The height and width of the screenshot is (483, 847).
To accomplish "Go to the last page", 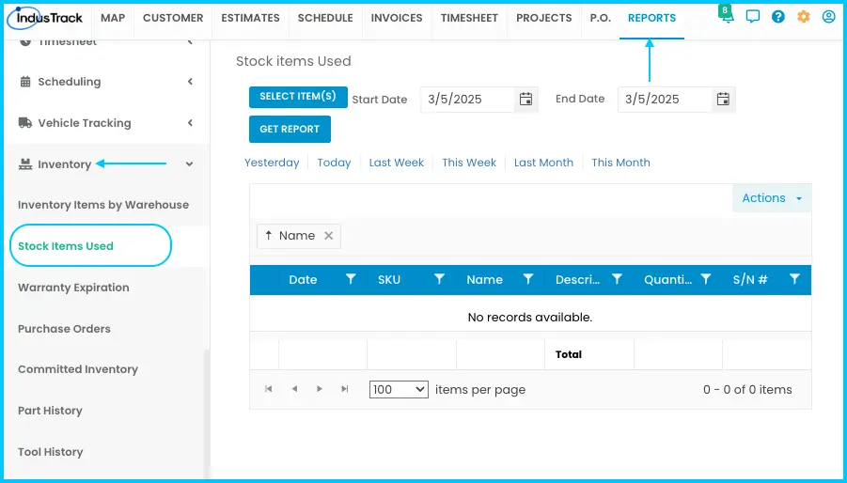I will coord(345,389).
